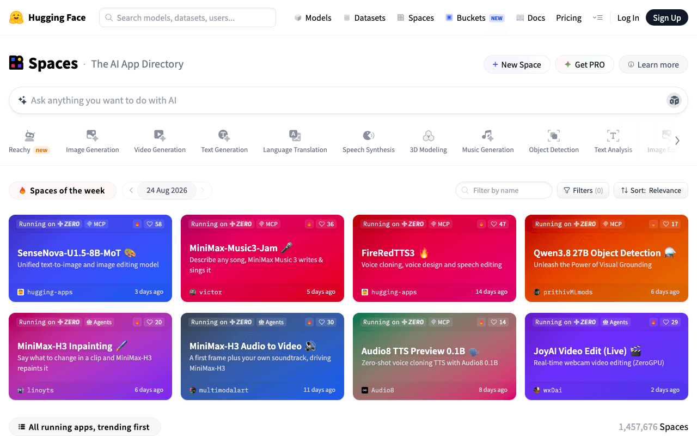
Task: Click All running apps, trending first
Action: pyautogui.click(x=85, y=427)
